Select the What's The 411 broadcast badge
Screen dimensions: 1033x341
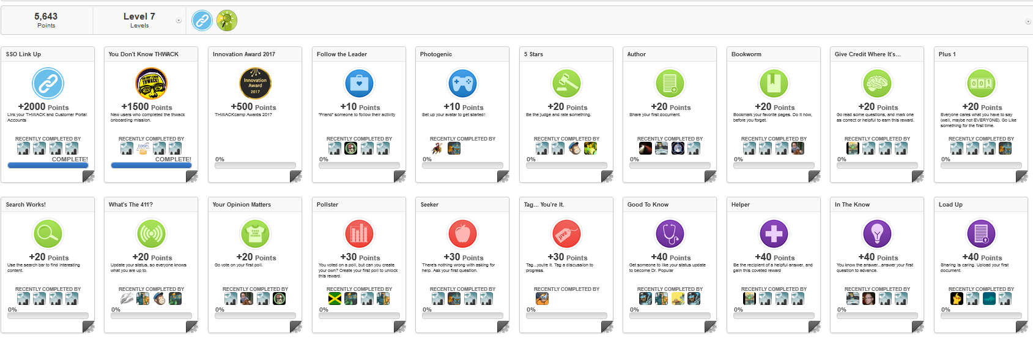point(151,233)
